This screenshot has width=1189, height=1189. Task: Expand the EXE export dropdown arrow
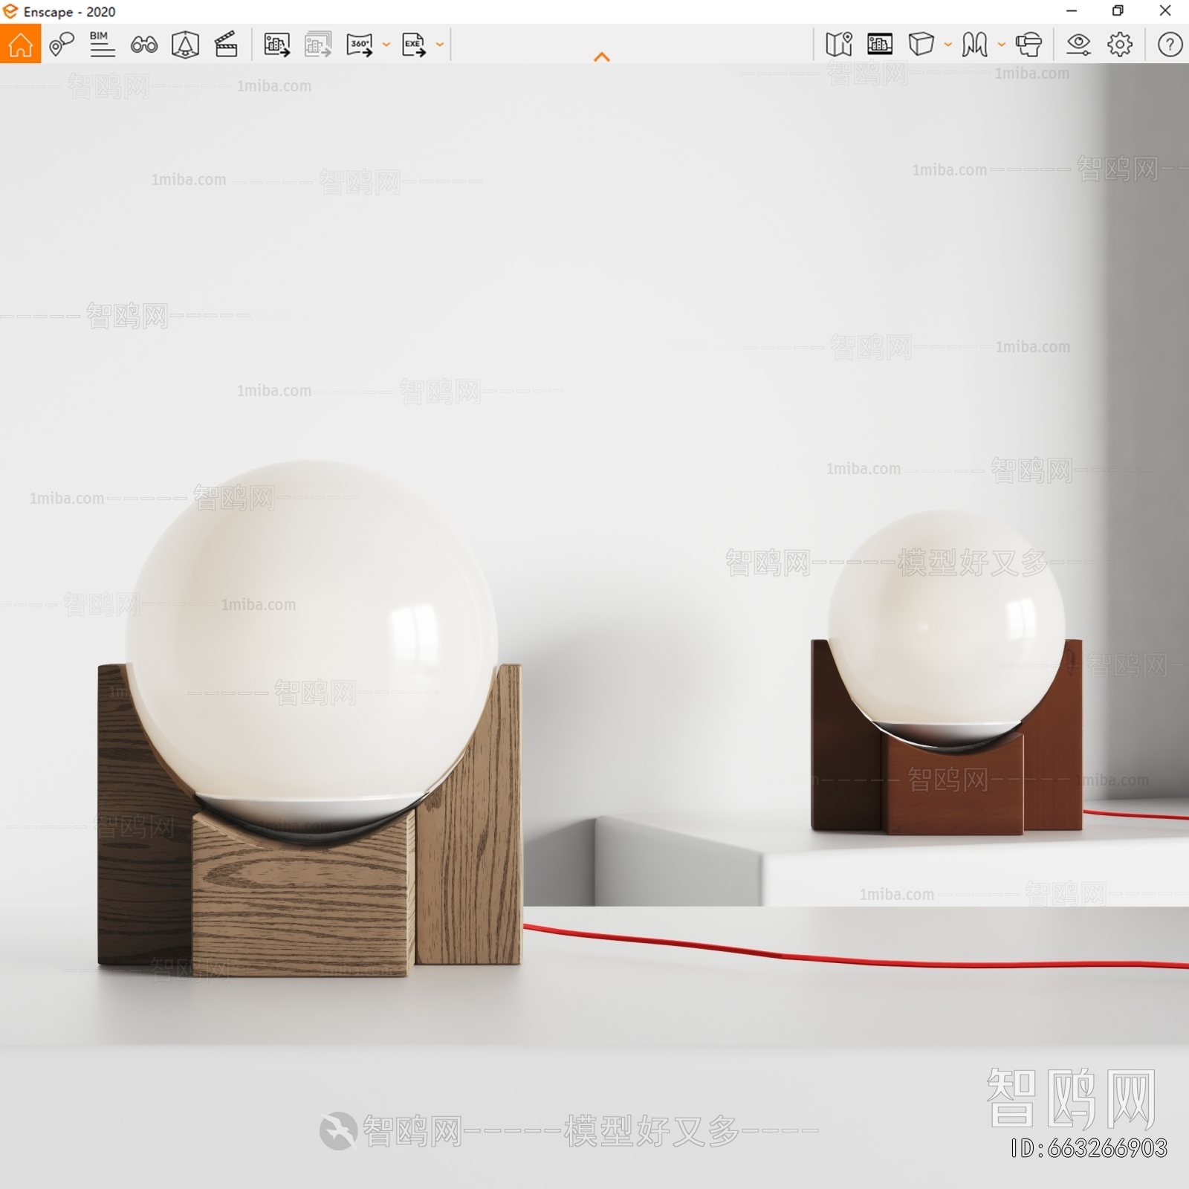pos(440,45)
